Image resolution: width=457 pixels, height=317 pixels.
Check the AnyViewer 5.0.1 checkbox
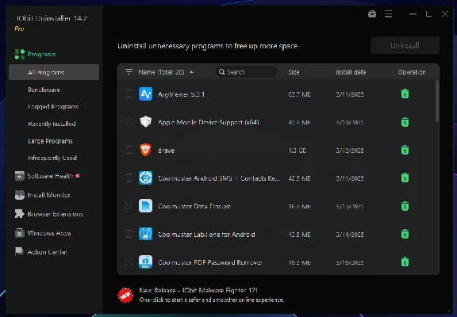(129, 94)
